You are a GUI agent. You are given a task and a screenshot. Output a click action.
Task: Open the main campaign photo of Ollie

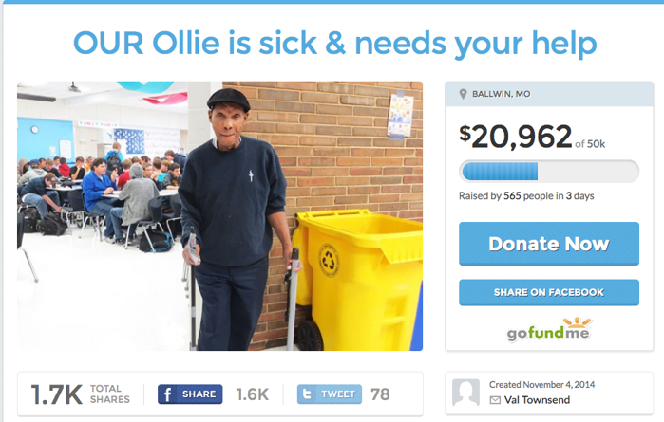[219, 216]
